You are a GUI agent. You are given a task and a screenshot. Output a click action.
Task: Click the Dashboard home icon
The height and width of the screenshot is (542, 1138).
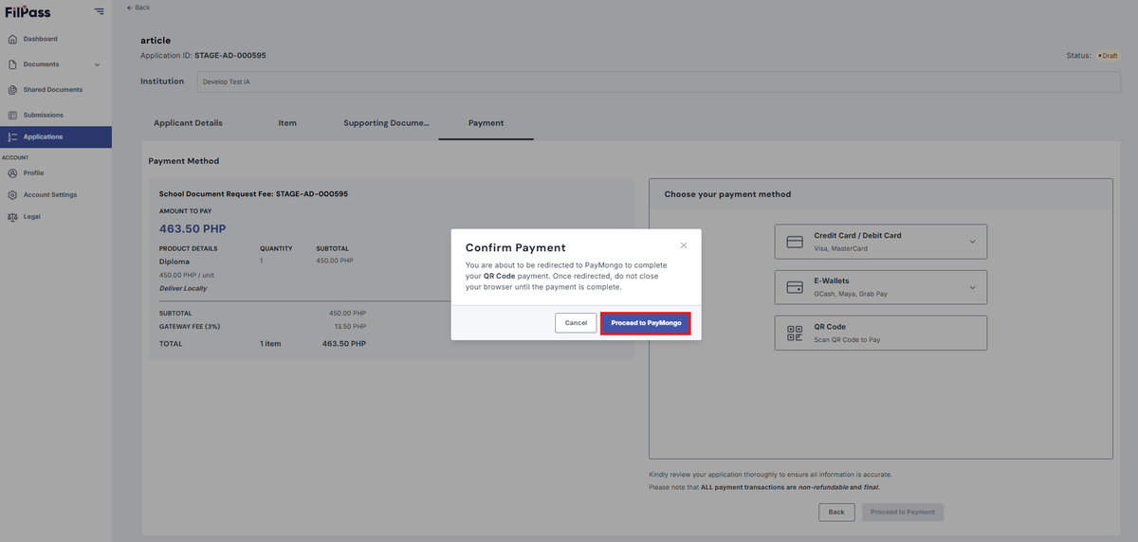pos(12,39)
